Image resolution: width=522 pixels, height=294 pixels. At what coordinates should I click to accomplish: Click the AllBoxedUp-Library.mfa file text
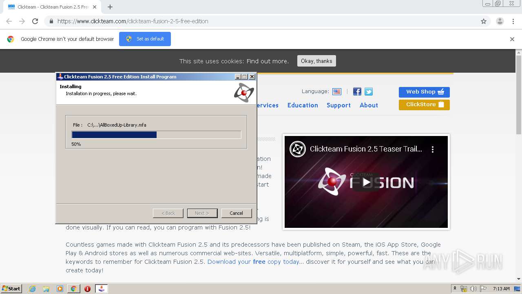(117, 125)
